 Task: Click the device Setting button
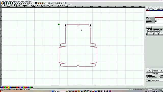coord(150,80)
